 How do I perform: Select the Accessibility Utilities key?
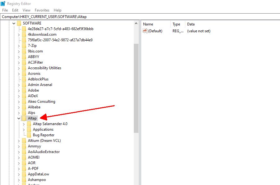tap(44, 68)
